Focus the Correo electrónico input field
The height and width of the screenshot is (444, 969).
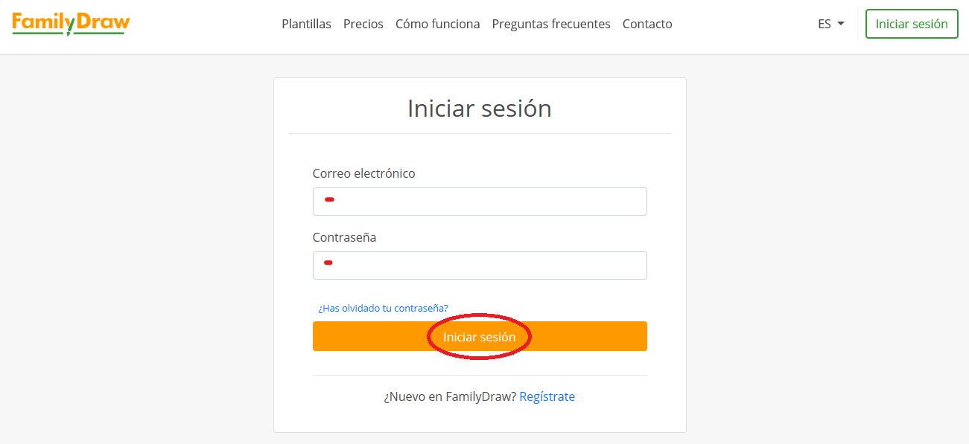480,202
